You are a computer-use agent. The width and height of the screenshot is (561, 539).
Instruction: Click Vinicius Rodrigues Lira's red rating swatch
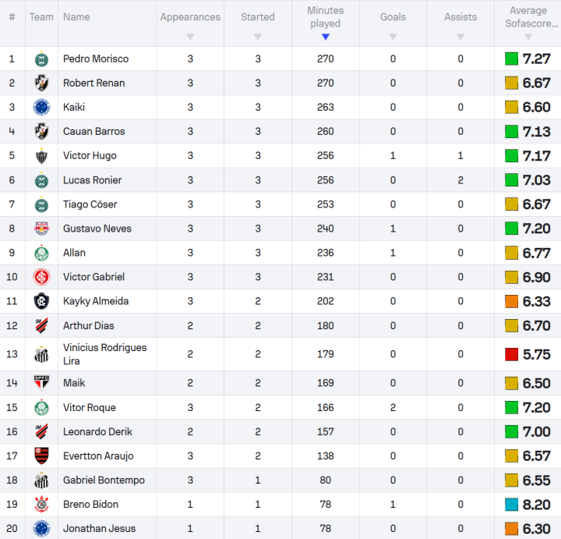coord(512,354)
